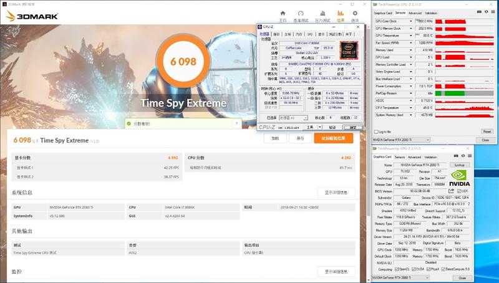The height and width of the screenshot is (283, 499).
Task: Open the Power Consumption sensor dropdown
Action: point(411,86)
